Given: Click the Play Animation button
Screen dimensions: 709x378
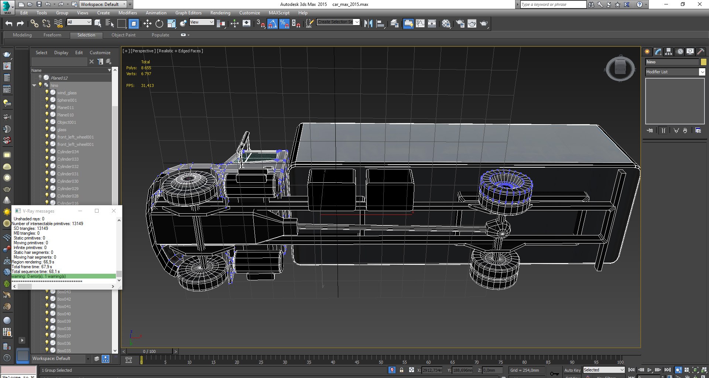Looking at the screenshot, I should pos(650,370).
